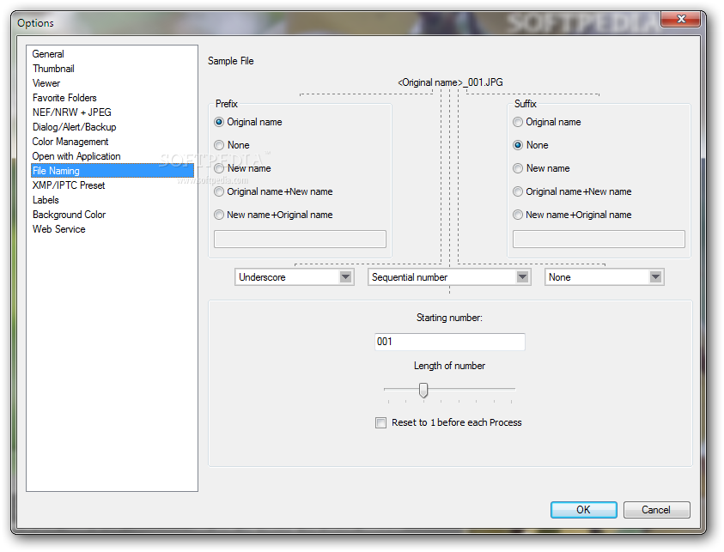The image size is (724, 552).
Task: Click the Length of number slider thumb
Action: point(423,390)
